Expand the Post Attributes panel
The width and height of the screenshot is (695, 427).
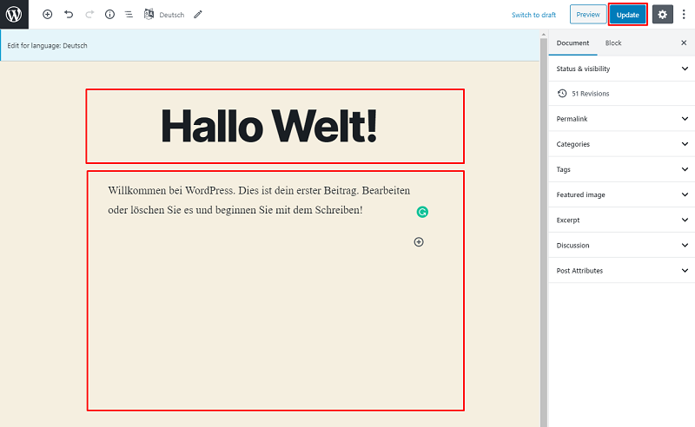[x=622, y=270]
